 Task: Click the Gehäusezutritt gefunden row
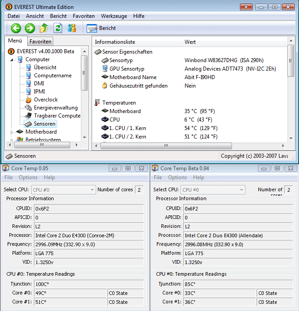click(190, 86)
